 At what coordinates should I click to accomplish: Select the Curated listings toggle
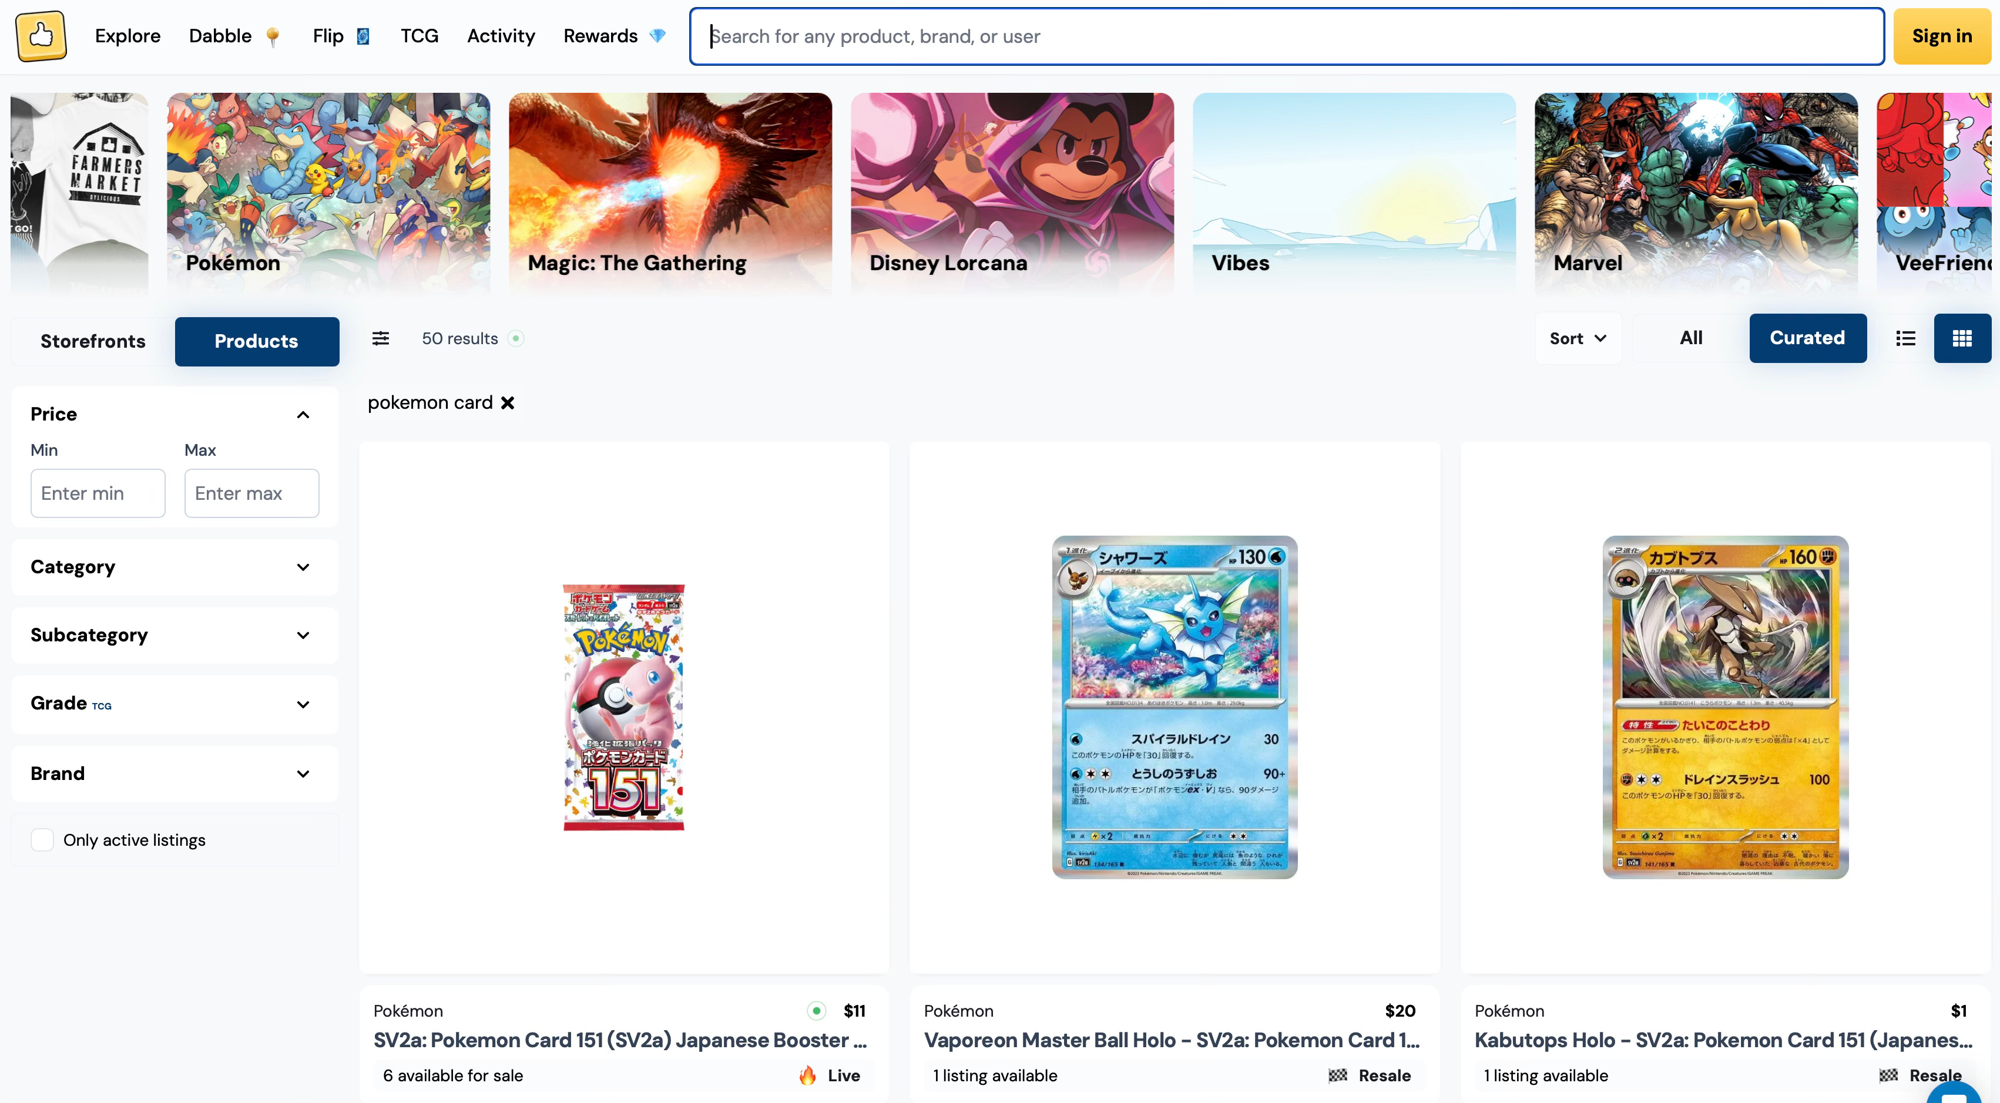pyautogui.click(x=1807, y=338)
